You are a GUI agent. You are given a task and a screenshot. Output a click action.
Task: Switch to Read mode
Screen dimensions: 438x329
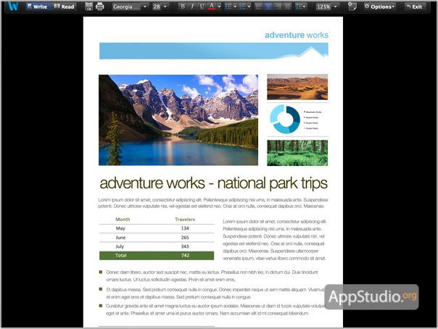pyautogui.click(x=64, y=7)
